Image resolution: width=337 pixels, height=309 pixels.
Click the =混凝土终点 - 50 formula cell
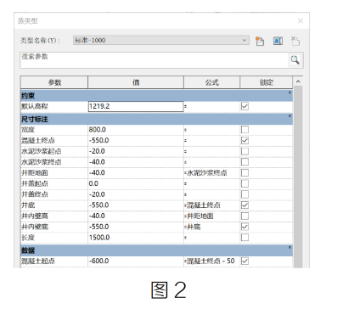click(212, 261)
